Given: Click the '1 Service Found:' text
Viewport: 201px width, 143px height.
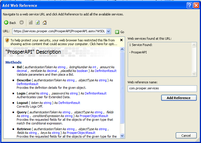Looking at the screenshot, I should 141,45.
